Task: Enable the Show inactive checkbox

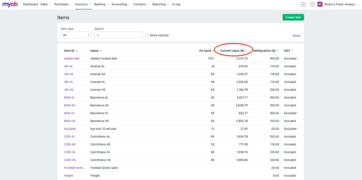Action: tap(147, 35)
